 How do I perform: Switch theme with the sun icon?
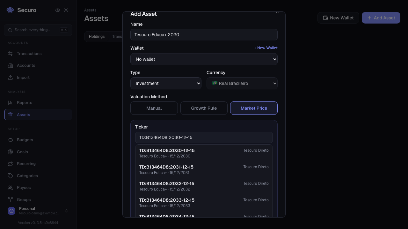(x=66, y=10)
